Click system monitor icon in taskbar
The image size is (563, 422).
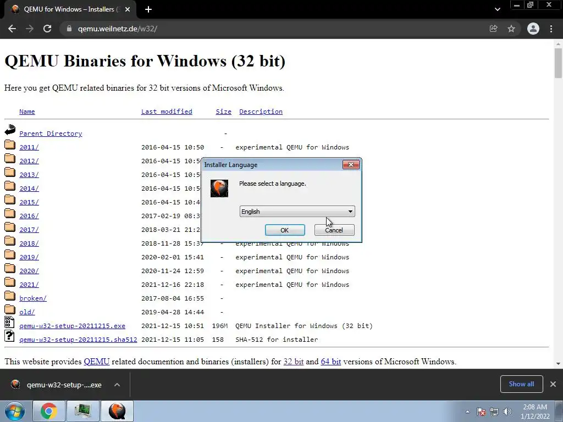(x=82, y=411)
